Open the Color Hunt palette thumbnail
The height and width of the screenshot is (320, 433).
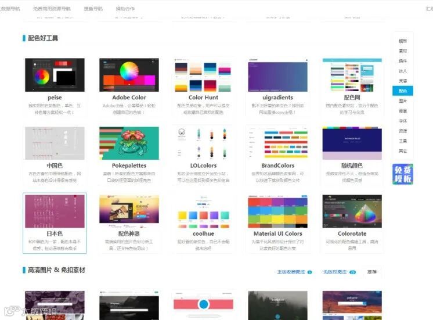[x=203, y=75]
